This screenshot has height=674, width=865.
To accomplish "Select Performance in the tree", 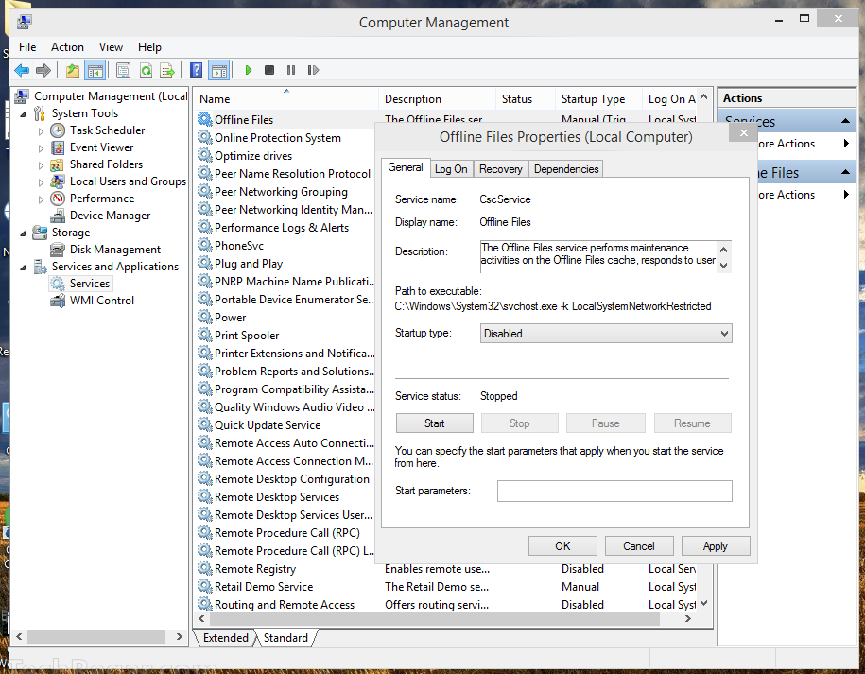I will [x=102, y=199].
